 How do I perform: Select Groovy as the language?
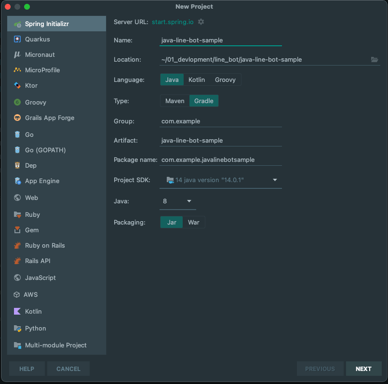pyautogui.click(x=225, y=79)
